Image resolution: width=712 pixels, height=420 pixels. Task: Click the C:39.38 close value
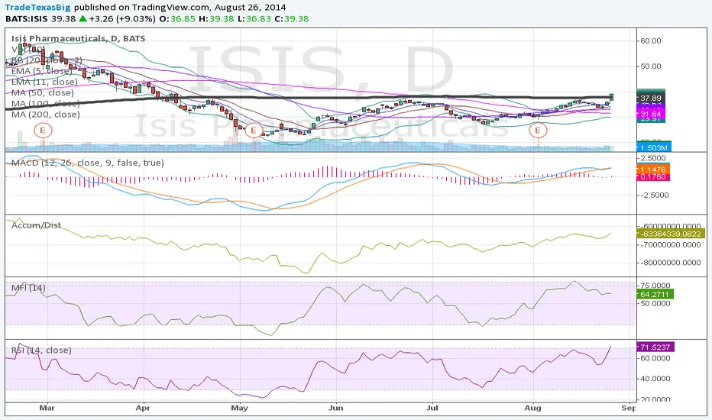tap(290, 18)
